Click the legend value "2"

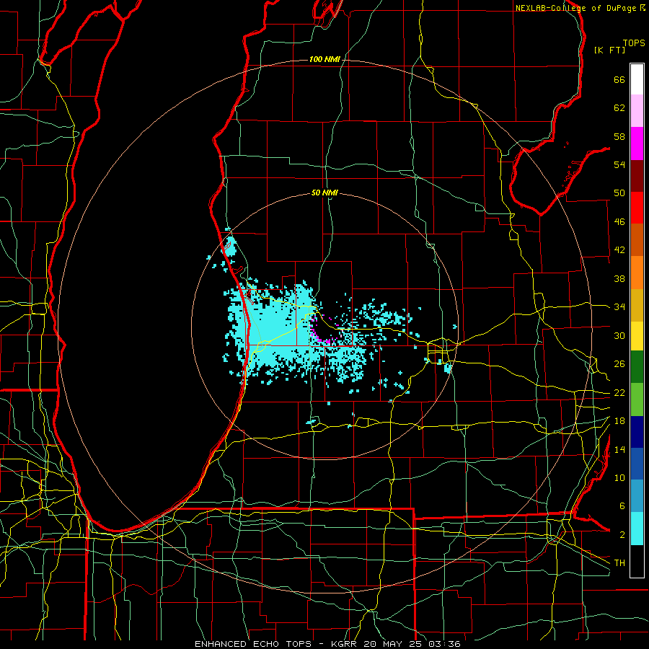622,535
